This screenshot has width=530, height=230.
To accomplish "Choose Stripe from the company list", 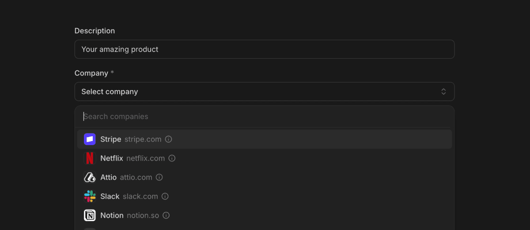I will pyautogui.click(x=110, y=139).
